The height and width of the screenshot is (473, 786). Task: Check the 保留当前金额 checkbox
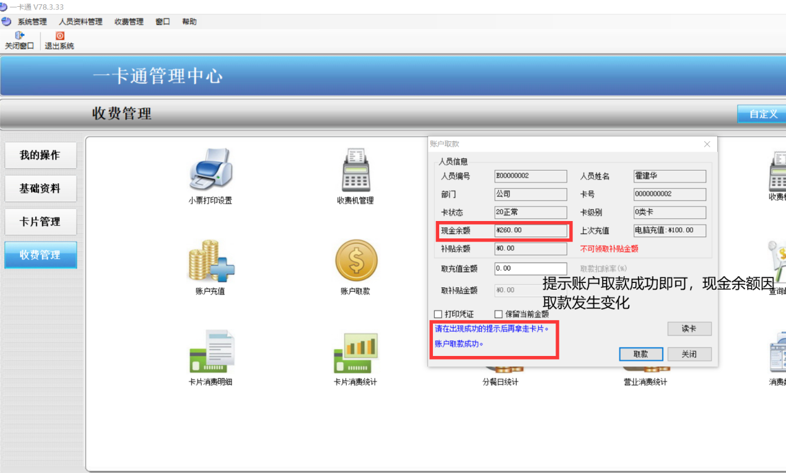(499, 314)
